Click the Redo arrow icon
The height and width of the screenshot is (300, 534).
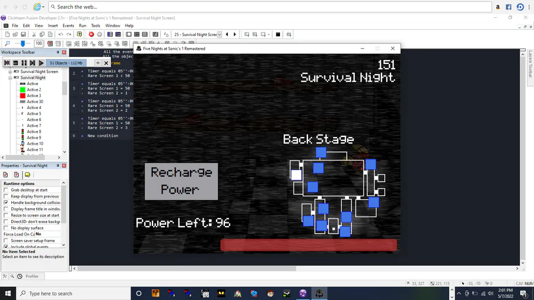(x=69, y=34)
